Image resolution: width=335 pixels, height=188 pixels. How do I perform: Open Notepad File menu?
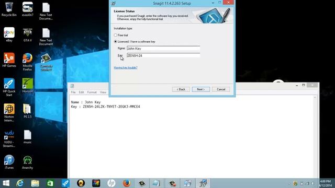tap(73, 92)
